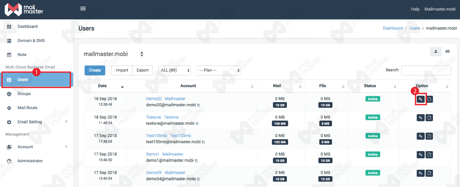460x187 pixels.
Task: Open Dashboard in the sidebar
Action: click(28, 27)
